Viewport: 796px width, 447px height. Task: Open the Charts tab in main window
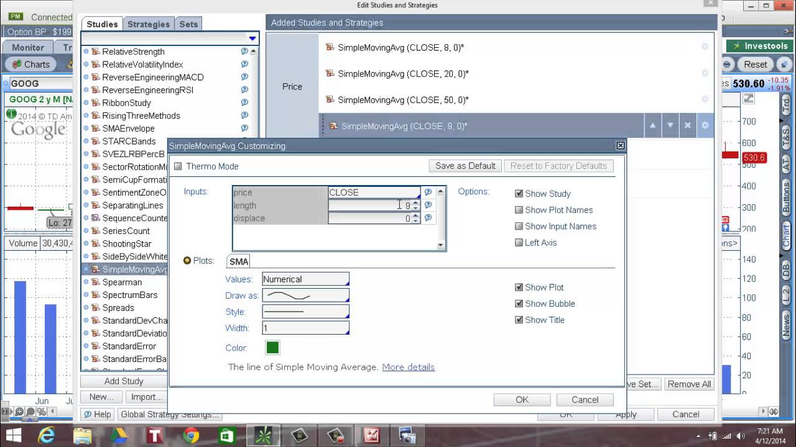pyautogui.click(x=30, y=65)
